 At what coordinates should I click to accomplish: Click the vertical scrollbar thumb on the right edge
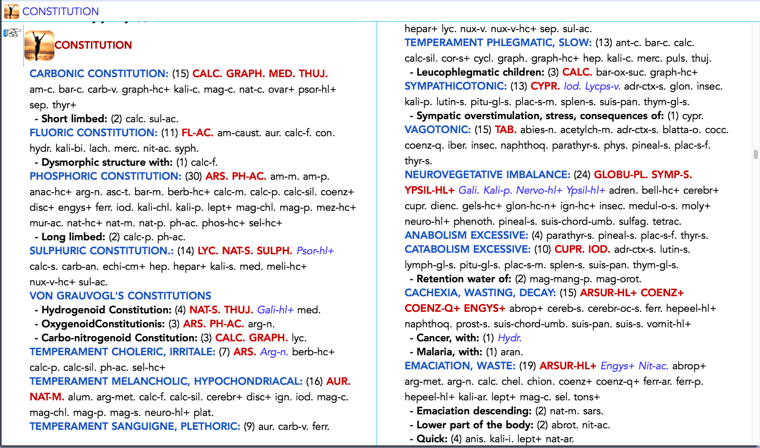756,154
